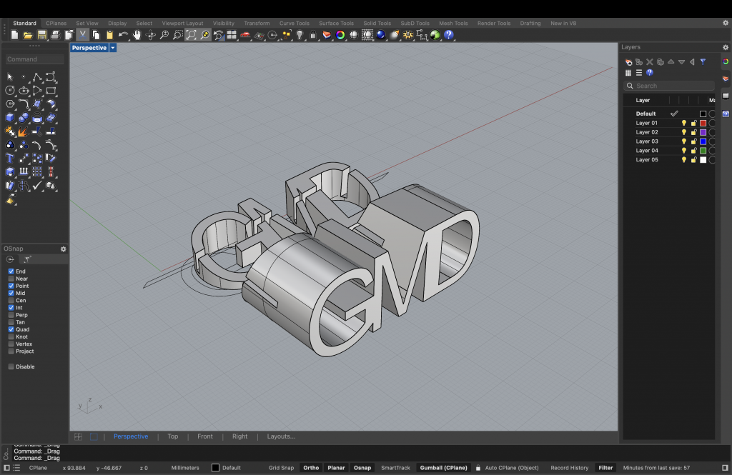Click the Move layer up triangle
Screen dimensions: 732x475
[671, 62]
